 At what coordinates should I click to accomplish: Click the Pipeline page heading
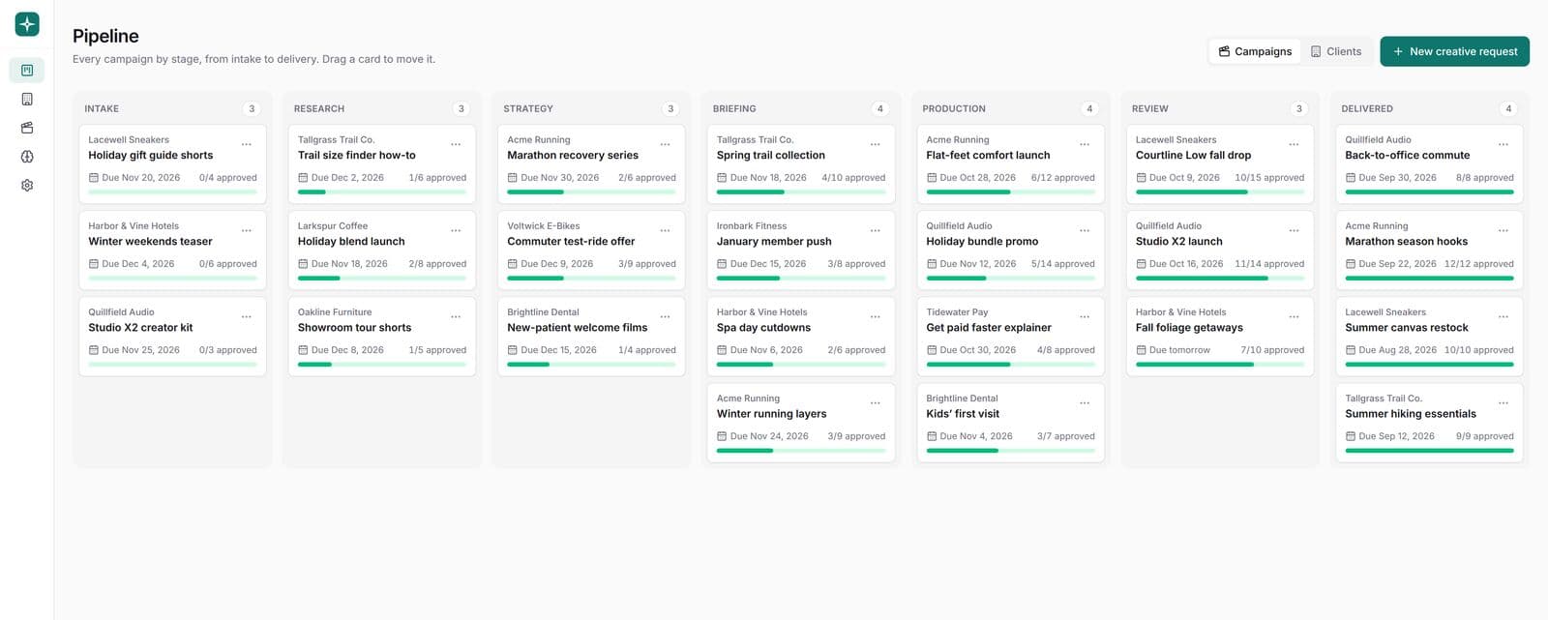pyautogui.click(x=105, y=36)
